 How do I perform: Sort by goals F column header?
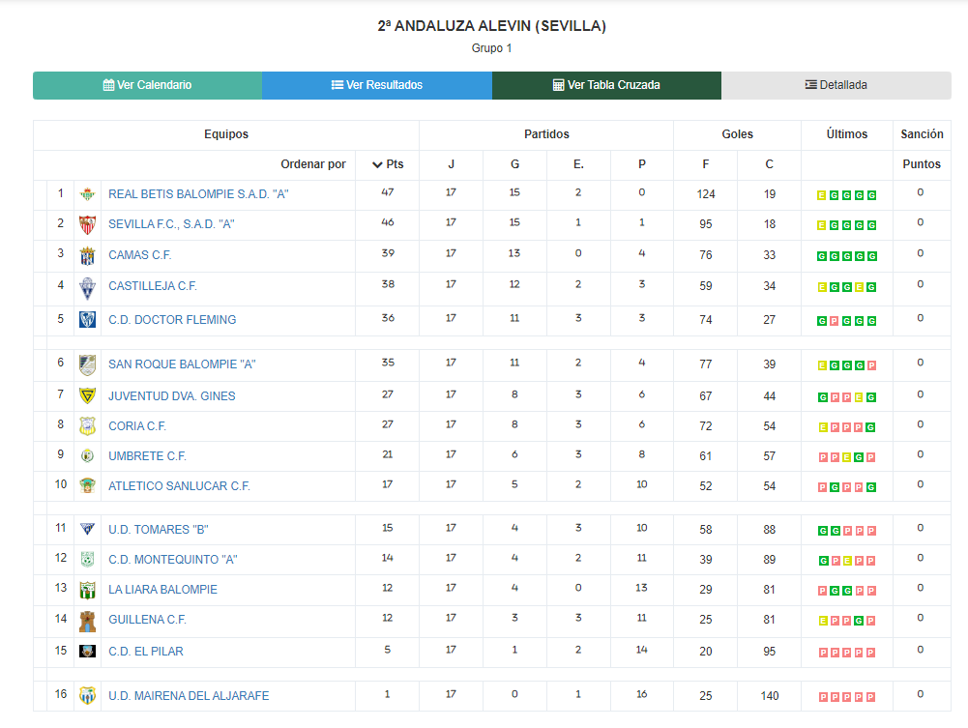pyautogui.click(x=706, y=164)
